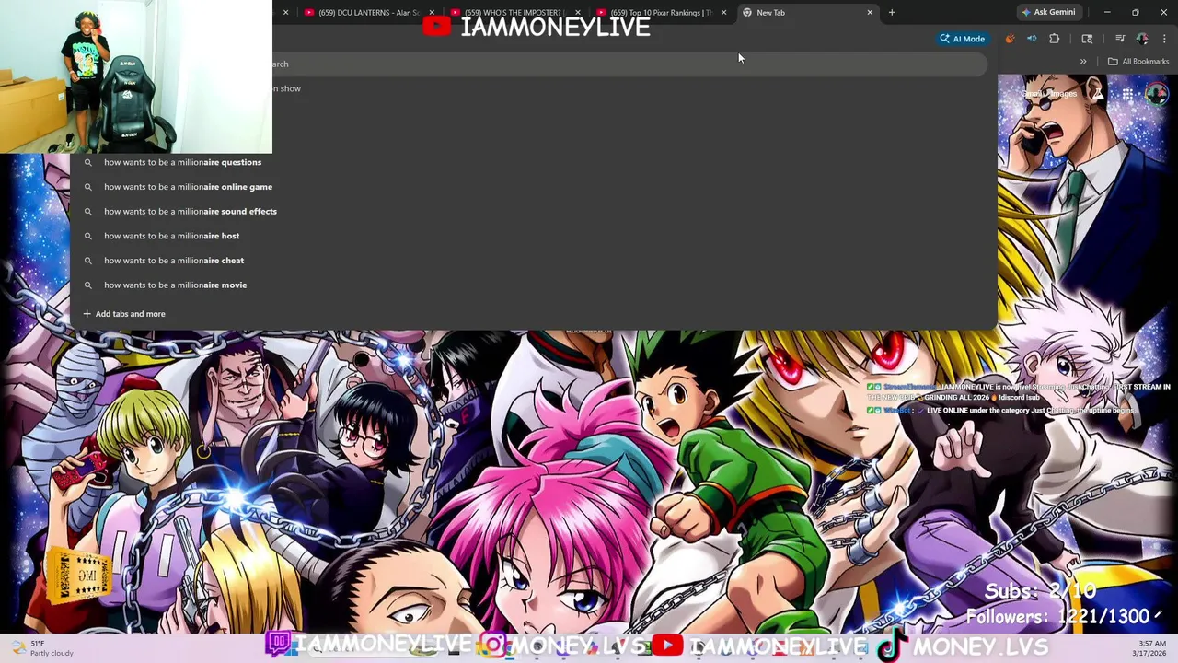1178x663 pixels.
Task: Open the Google account avatar on the page
Action: (1157, 94)
